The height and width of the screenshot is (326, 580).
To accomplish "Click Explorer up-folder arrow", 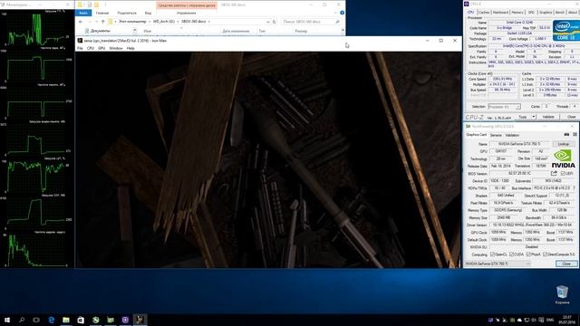I will (x=102, y=22).
